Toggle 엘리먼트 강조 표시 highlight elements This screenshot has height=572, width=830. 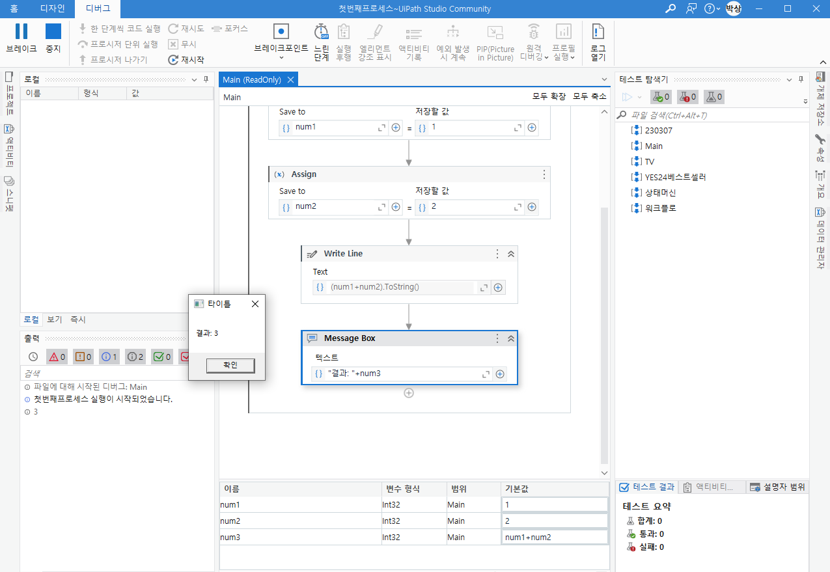click(x=375, y=42)
